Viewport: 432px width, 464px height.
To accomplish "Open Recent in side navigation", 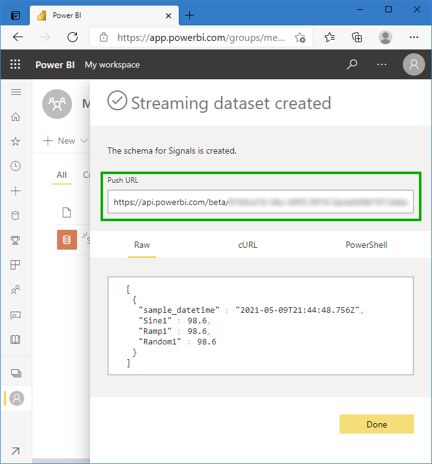I will (16, 166).
